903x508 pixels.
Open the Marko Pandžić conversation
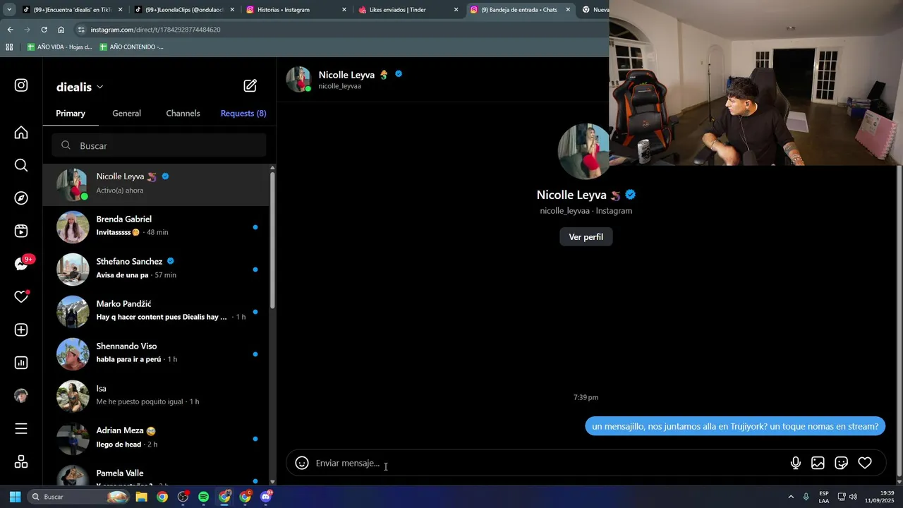pos(156,311)
